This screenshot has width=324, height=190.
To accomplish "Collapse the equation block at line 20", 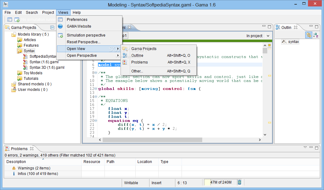I will (96, 121).
